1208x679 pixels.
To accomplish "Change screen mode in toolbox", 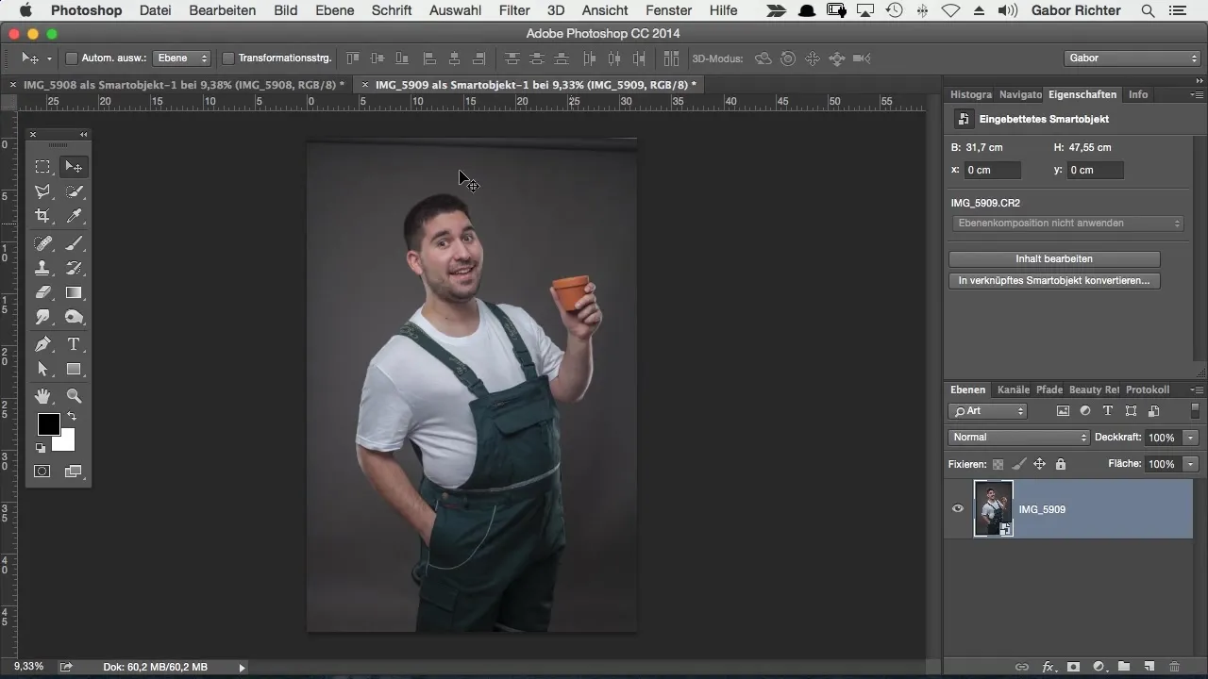I will [x=74, y=472].
